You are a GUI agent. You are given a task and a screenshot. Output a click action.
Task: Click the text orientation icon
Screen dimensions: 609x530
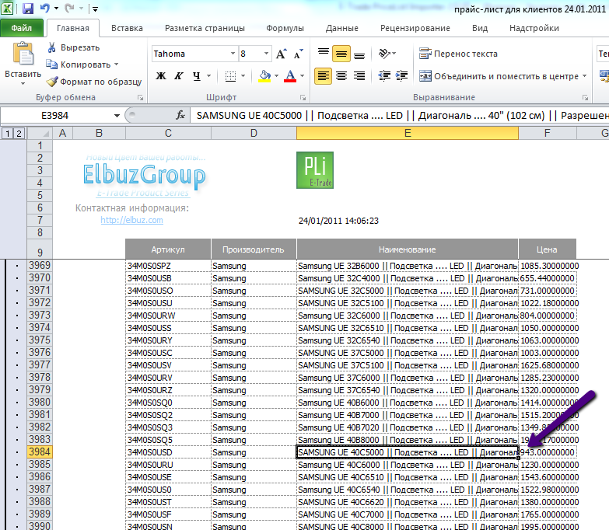coord(384,54)
